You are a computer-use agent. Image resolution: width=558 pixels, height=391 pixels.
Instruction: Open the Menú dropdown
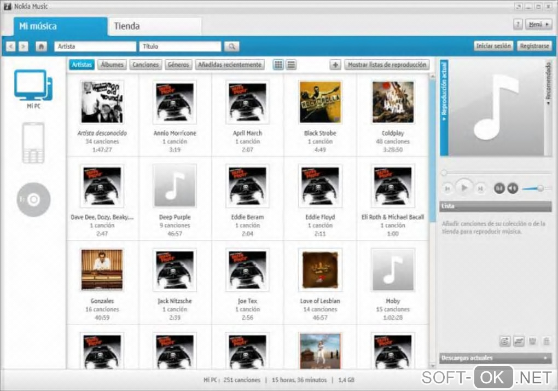point(538,24)
